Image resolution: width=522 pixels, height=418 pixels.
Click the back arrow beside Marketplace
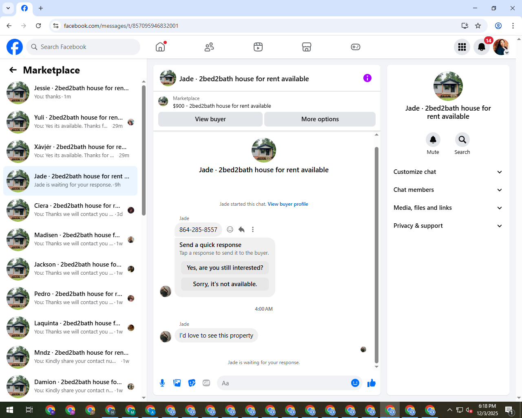coord(13,70)
